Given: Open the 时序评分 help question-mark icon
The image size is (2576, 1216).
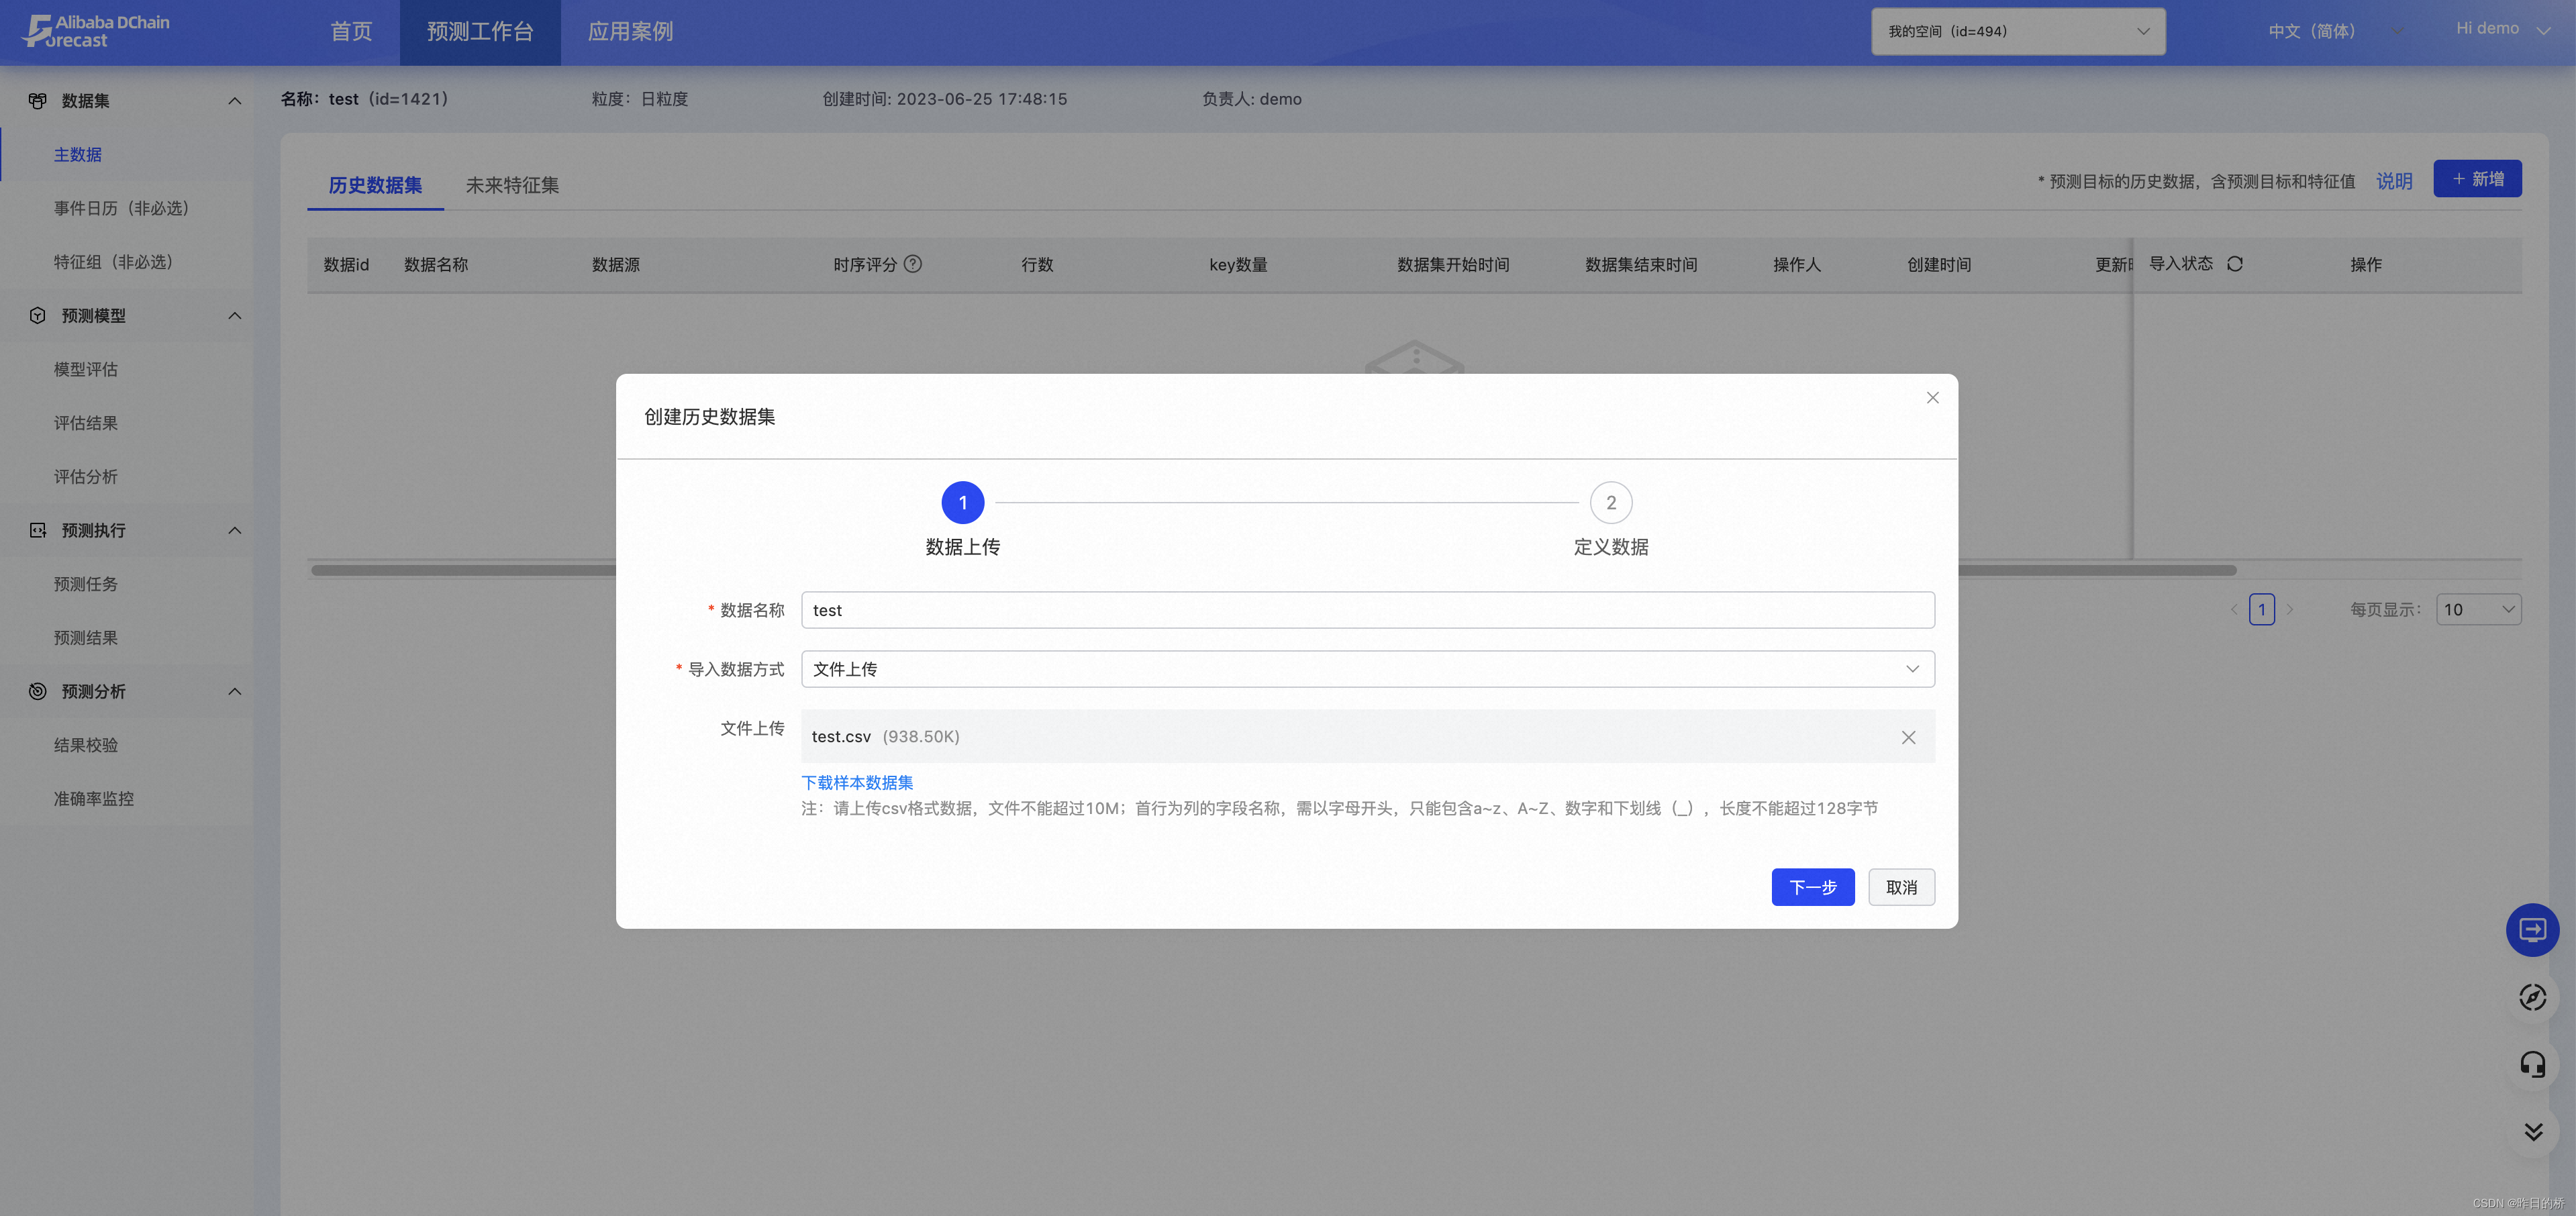Looking at the screenshot, I should tap(912, 264).
